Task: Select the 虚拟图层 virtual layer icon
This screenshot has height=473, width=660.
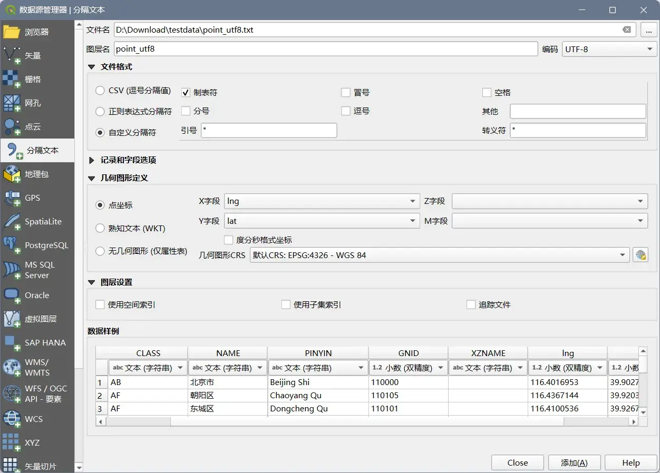Action: tap(12, 319)
